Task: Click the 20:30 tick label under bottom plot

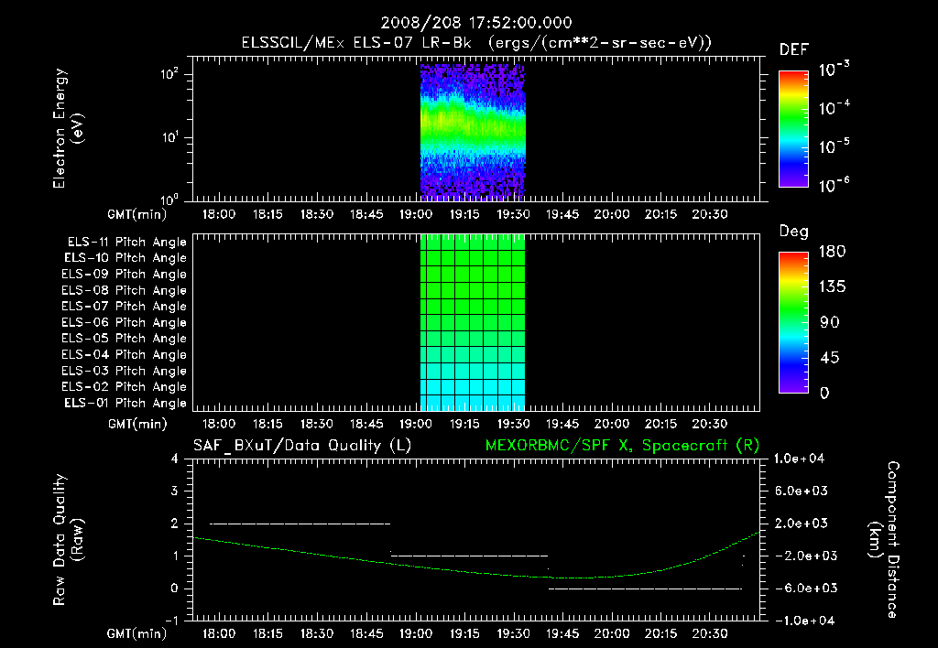Action: [710, 633]
